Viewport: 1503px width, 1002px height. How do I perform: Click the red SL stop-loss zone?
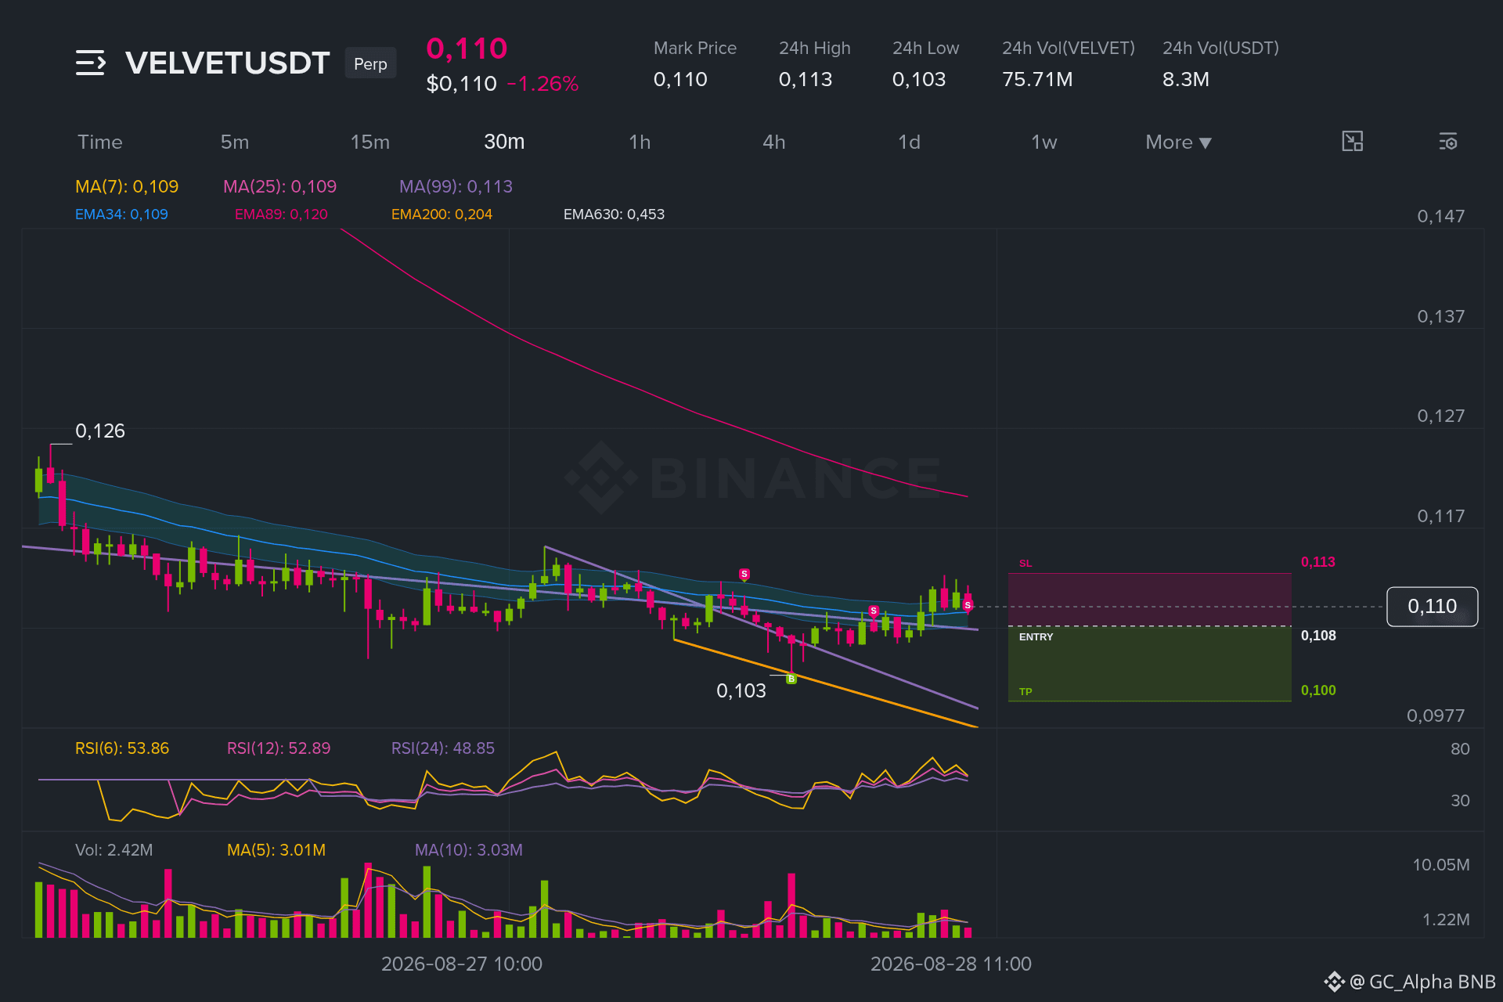pyautogui.click(x=1149, y=600)
